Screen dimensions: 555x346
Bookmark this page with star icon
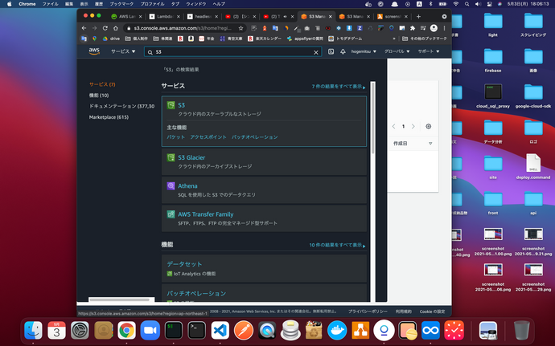pyautogui.click(x=240, y=28)
